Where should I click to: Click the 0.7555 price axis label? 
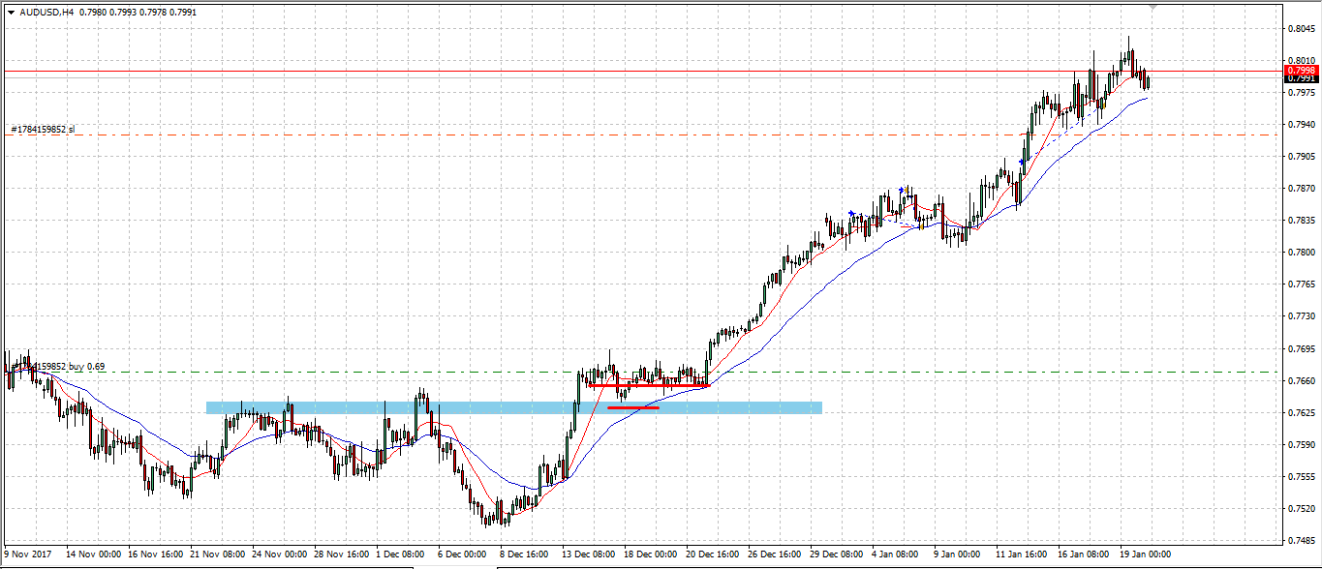coord(1302,476)
